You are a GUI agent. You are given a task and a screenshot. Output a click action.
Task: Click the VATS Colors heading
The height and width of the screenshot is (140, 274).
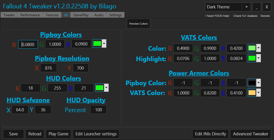pyautogui.click(x=199, y=37)
